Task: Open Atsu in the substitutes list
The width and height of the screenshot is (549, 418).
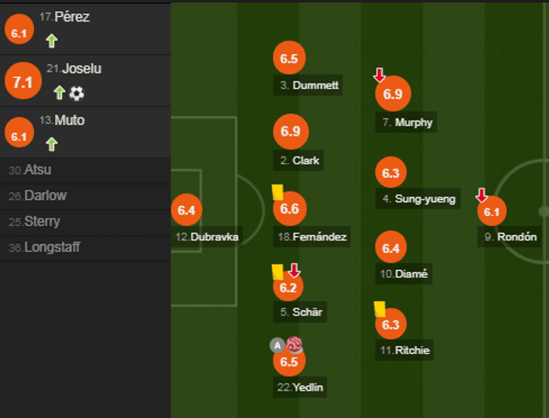Action: point(38,170)
